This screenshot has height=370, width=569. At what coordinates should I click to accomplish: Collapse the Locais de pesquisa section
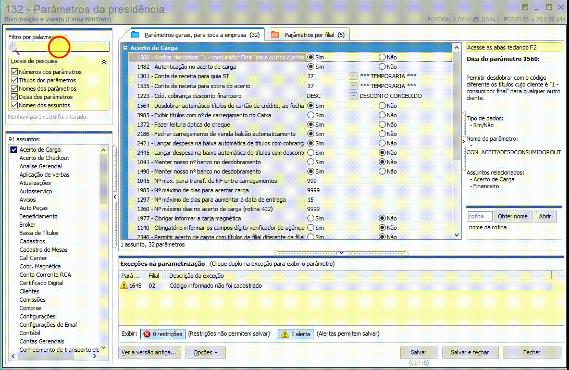coord(104,61)
